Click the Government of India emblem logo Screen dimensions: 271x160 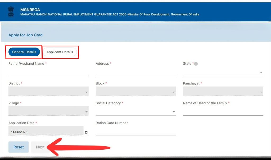click(x=12, y=12)
